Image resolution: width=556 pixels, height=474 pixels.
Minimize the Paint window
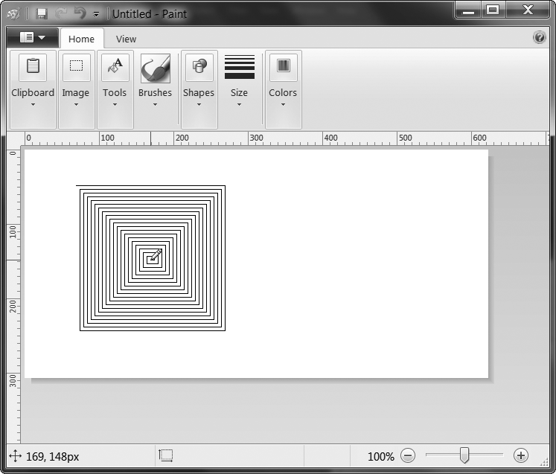click(x=468, y=10)
